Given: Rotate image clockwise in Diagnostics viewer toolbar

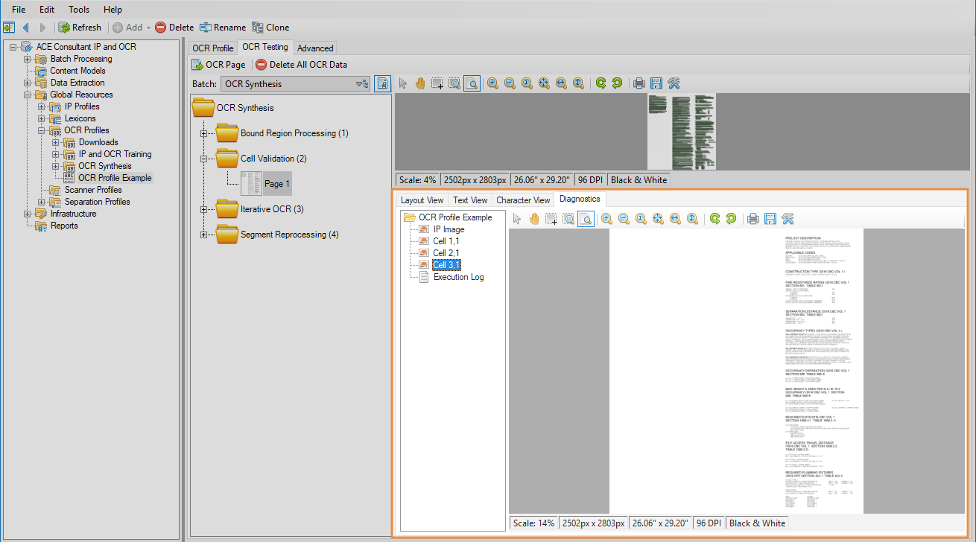Looking at the screenshot, I should coord(714,219).
